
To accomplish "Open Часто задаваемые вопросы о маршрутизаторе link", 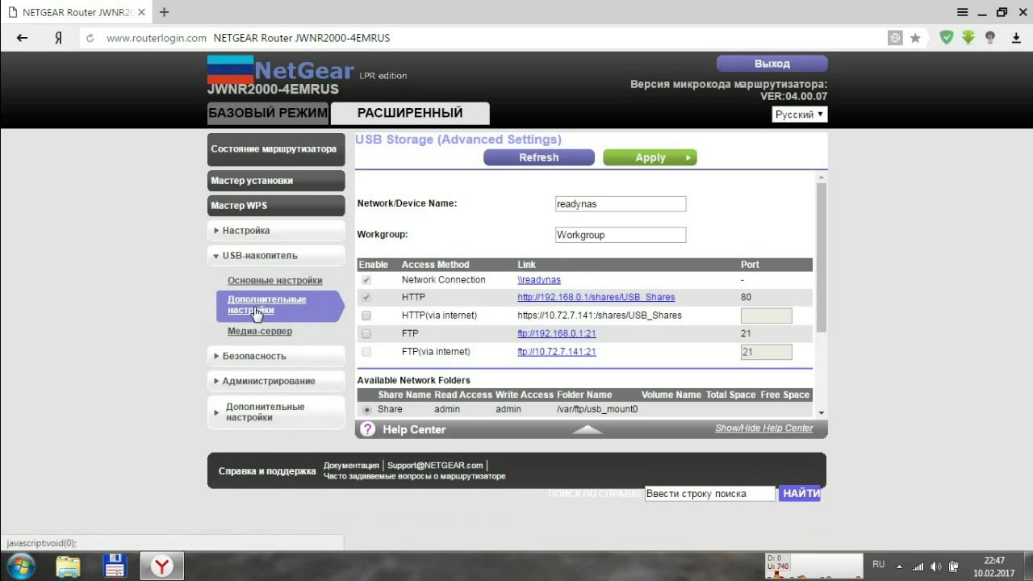I will 414,476.
